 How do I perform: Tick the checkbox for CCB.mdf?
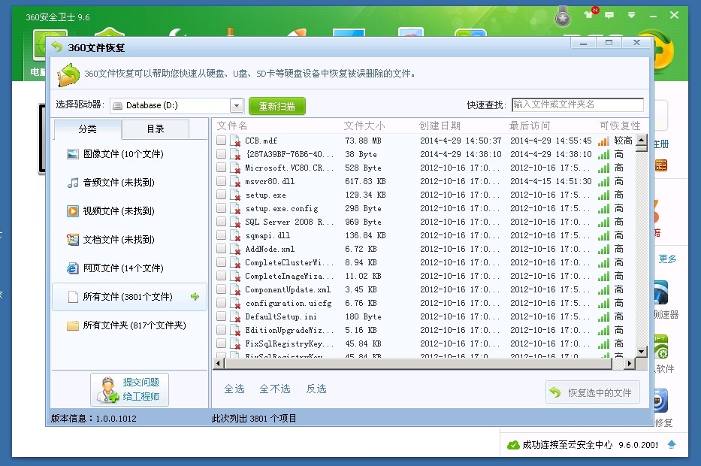[222, 141]
